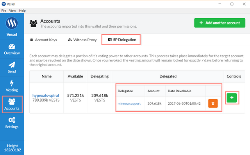Screen dimensions: 250x155
Task: Maximize the Vessel window
Action: point(232,4)
